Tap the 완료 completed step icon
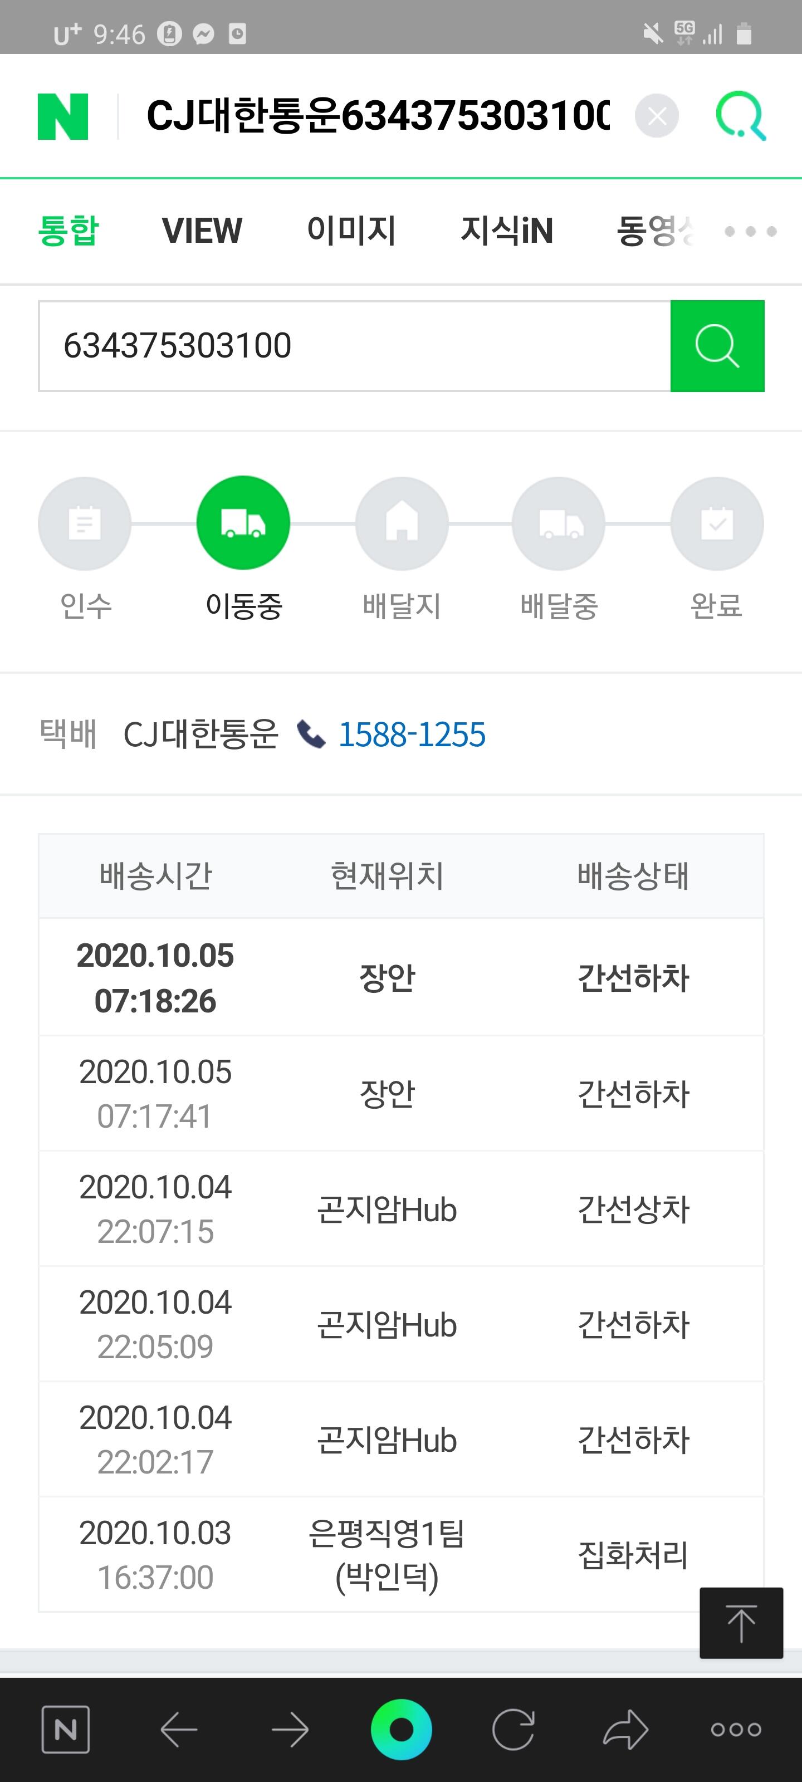Image resolution: width=802 pixels, height=1782 pixels. point(717,523)
